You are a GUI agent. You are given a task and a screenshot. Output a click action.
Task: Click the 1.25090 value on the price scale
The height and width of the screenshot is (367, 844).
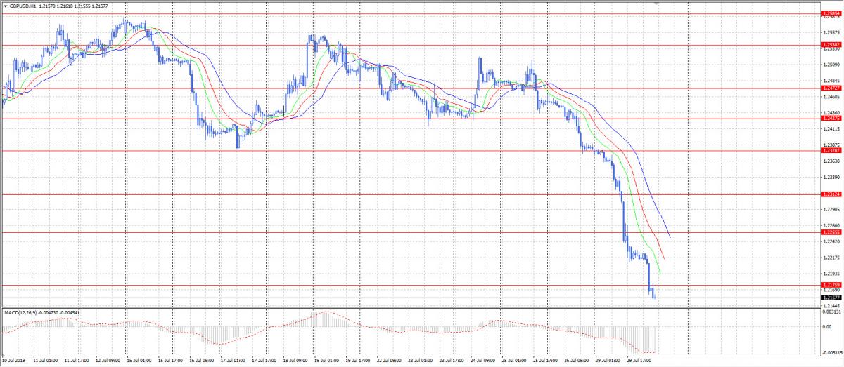[831, 65]
